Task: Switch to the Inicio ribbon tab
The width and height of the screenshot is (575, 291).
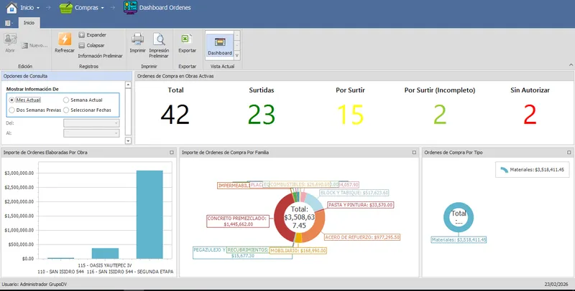Action: click(x=29, y=23)
